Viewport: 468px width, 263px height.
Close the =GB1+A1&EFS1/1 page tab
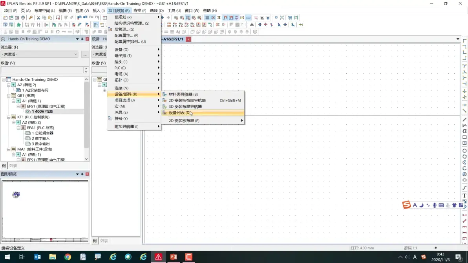click(188, 39)
